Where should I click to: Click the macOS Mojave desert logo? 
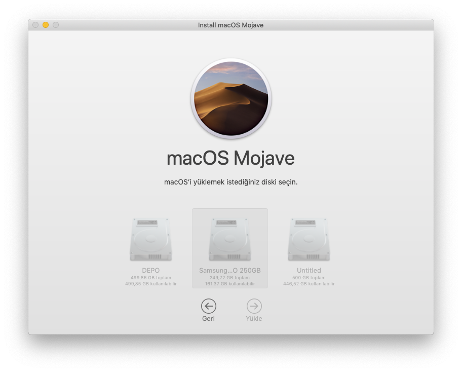coord(231,99)
